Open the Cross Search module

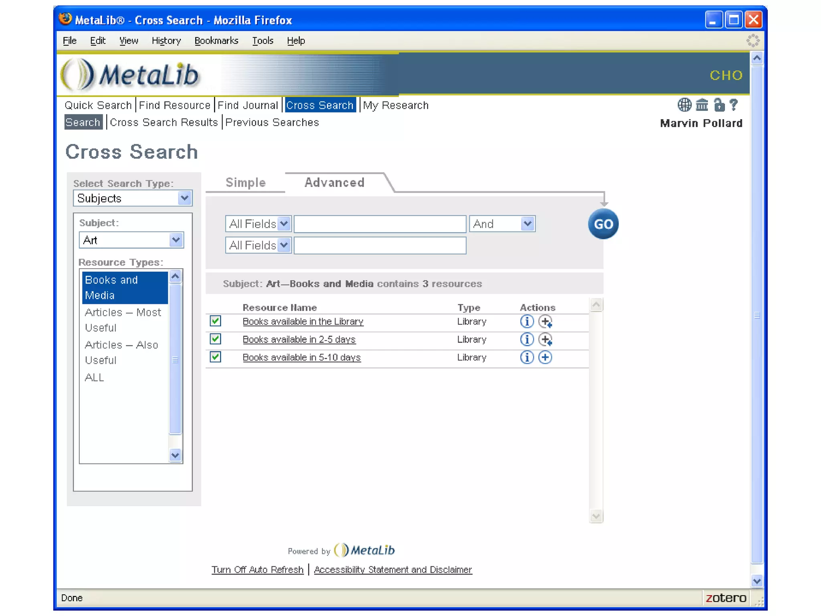click(x=320, y=105)
